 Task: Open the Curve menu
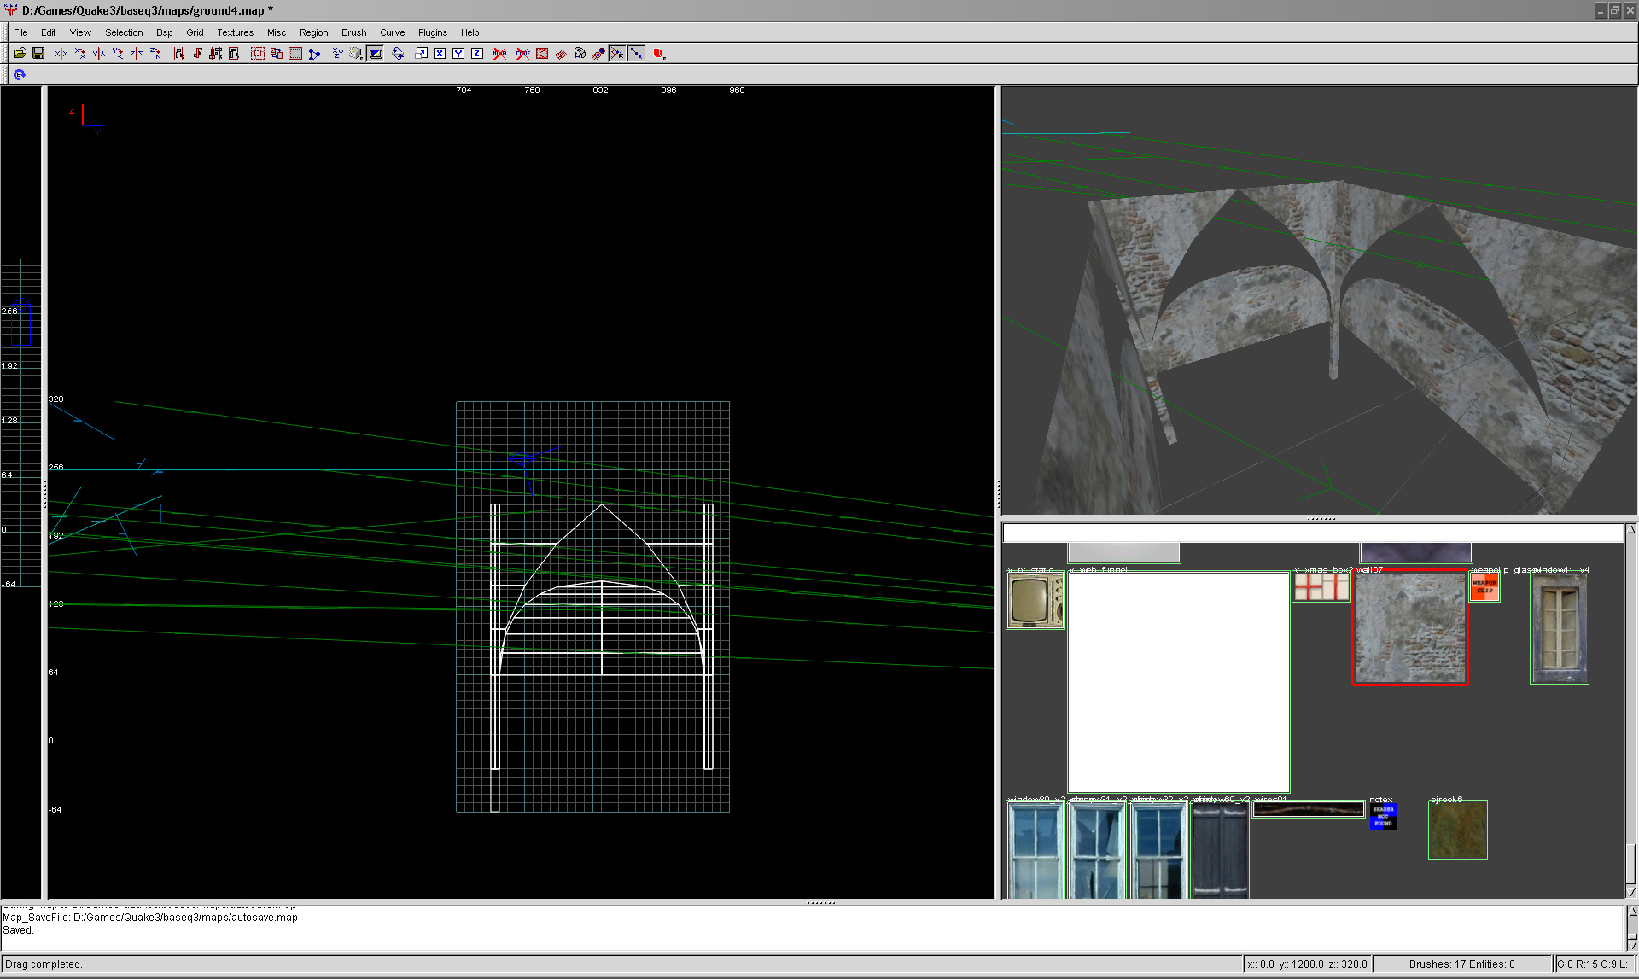[x=392, y=32]
